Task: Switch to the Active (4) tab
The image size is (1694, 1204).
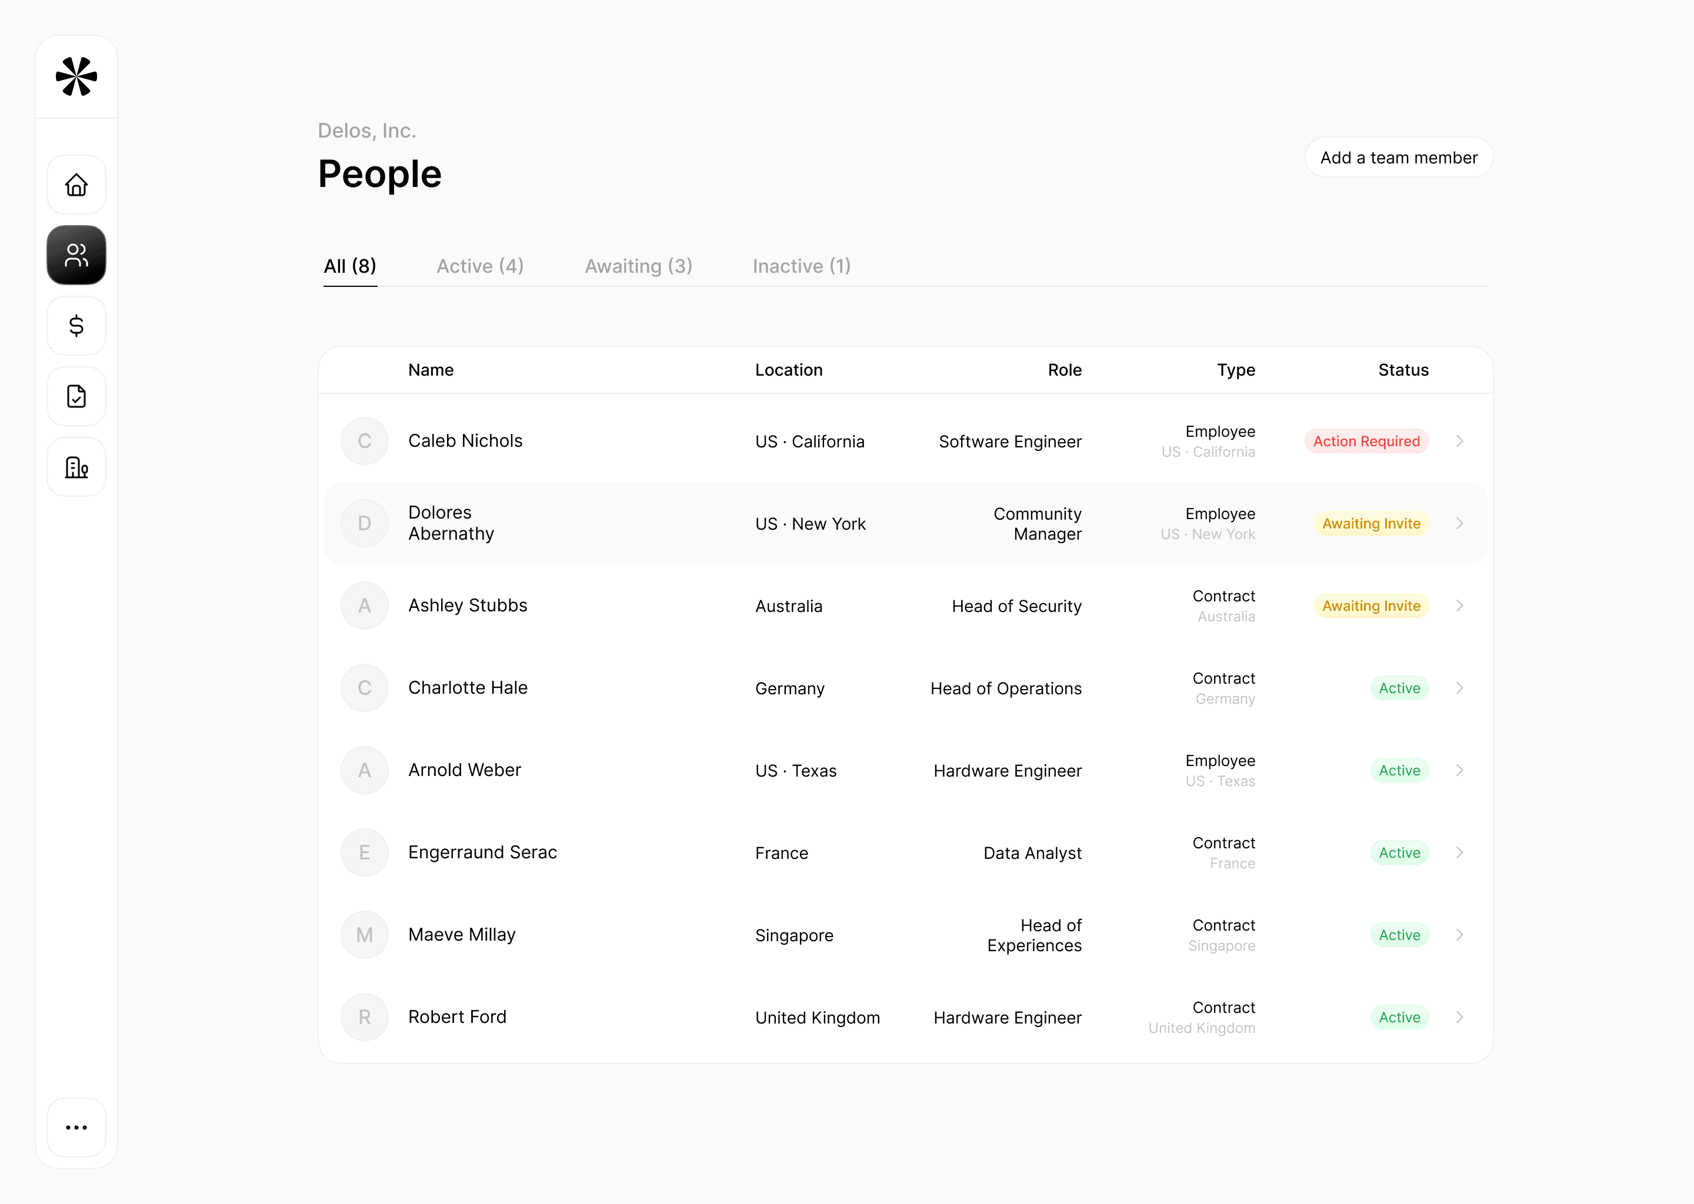Action: (x=480, y=266)
